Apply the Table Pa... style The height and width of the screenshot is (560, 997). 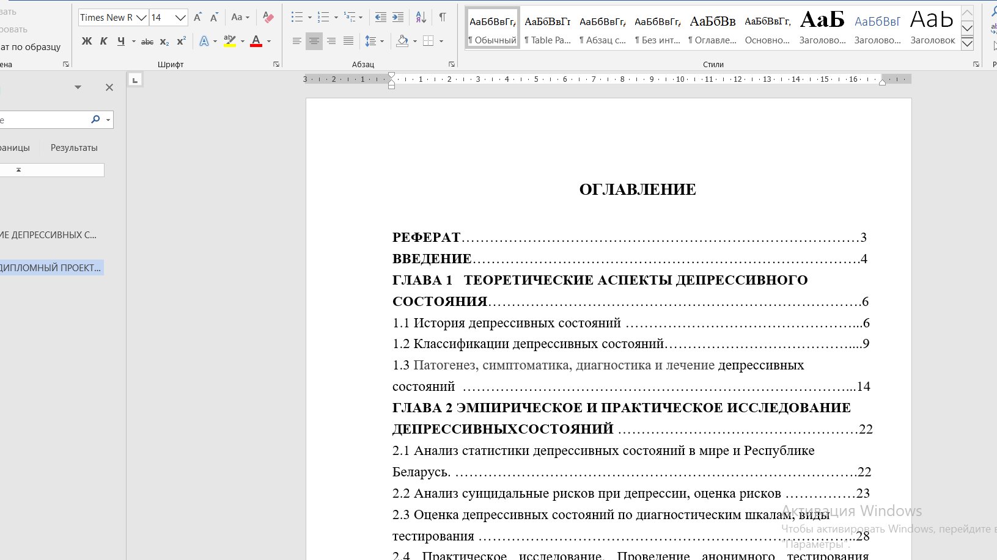(x=547, y=28)
